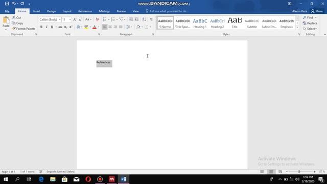Switch to the Insert tab
Image resolution: width=327 pixels, height=184 pixels.
click(x=36, y=11)
